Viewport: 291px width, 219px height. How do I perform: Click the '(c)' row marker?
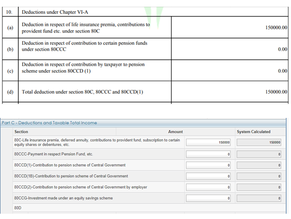pos(10,71)
